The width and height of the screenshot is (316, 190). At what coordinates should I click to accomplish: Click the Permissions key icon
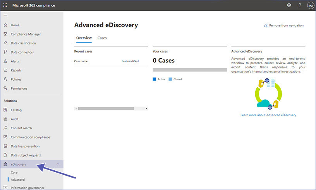[x=5, y=88]
